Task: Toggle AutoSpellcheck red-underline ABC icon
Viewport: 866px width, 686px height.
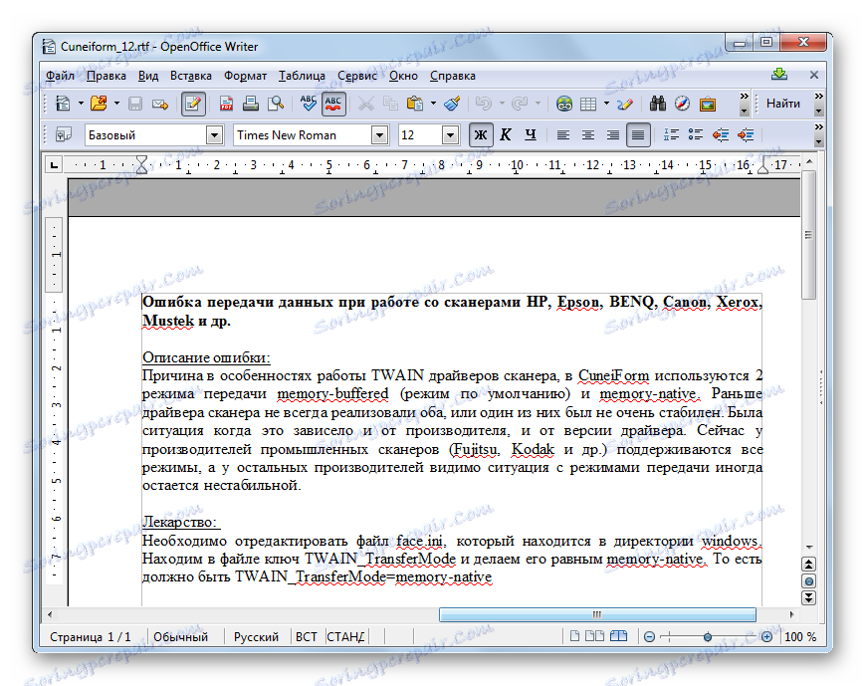Action: pyautogui.click(x=333, y=104)
